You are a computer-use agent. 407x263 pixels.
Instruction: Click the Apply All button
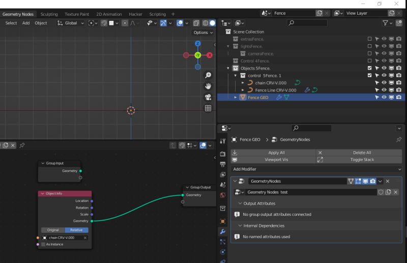coord(273,153)
